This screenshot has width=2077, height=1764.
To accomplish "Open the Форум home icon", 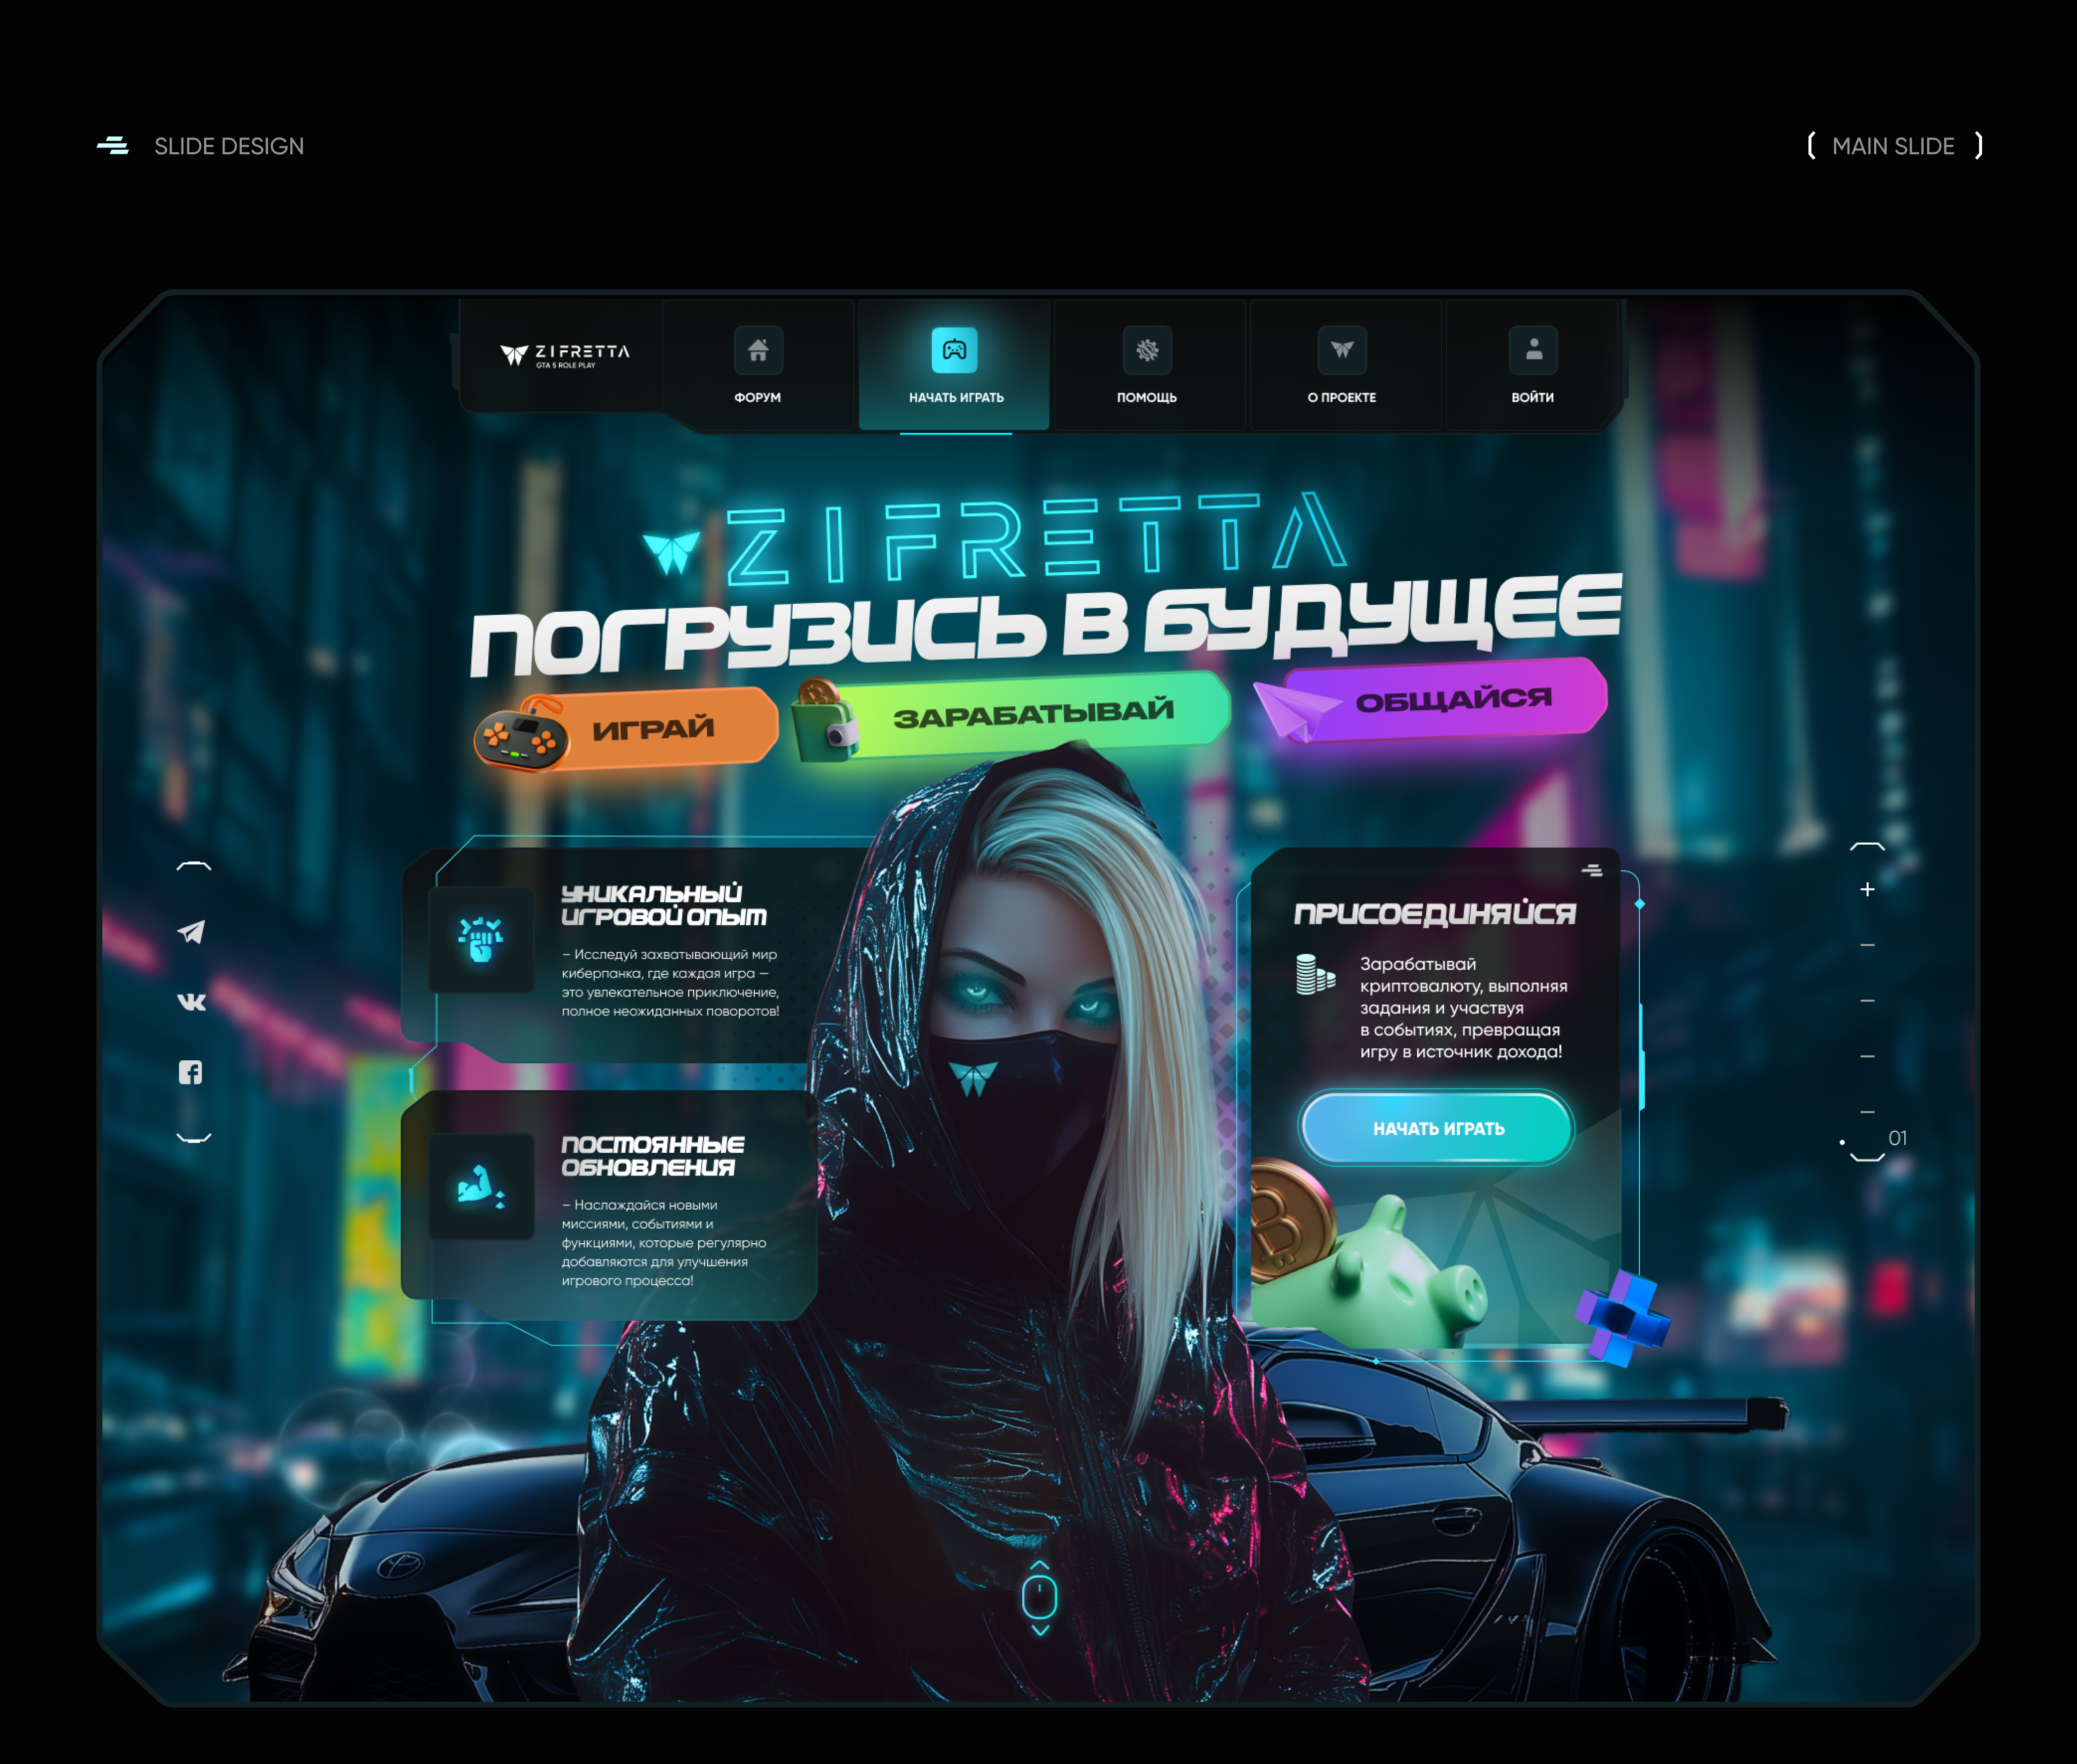I will [758, 350].
